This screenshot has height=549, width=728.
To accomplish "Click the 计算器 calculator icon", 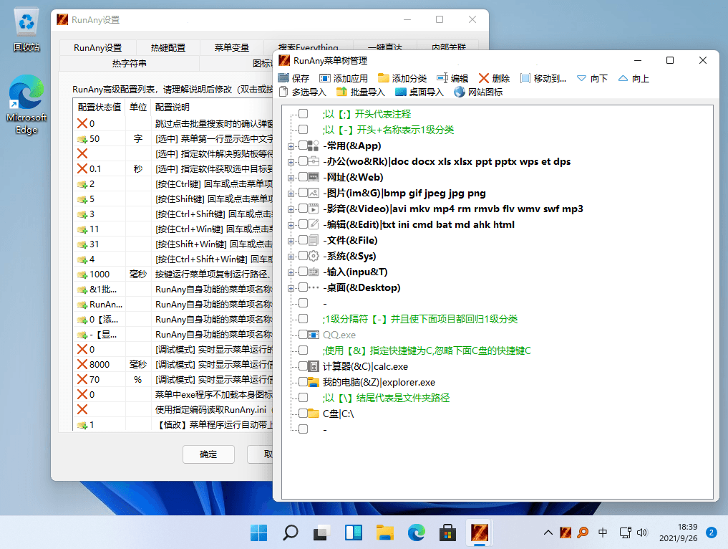I will (x=314, y=366).
